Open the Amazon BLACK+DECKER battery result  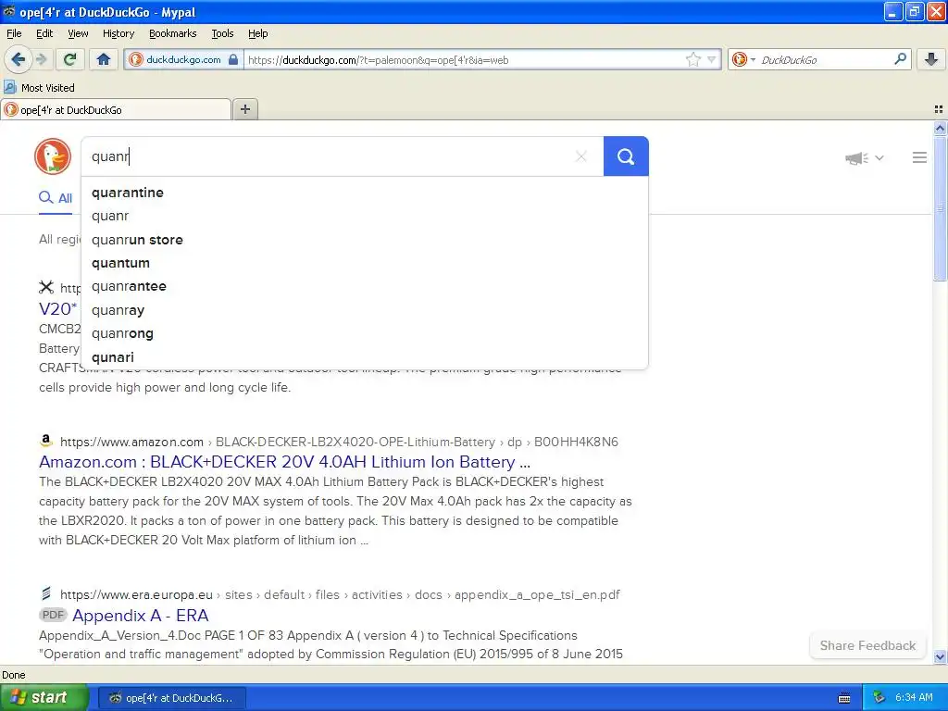point(284,462)
